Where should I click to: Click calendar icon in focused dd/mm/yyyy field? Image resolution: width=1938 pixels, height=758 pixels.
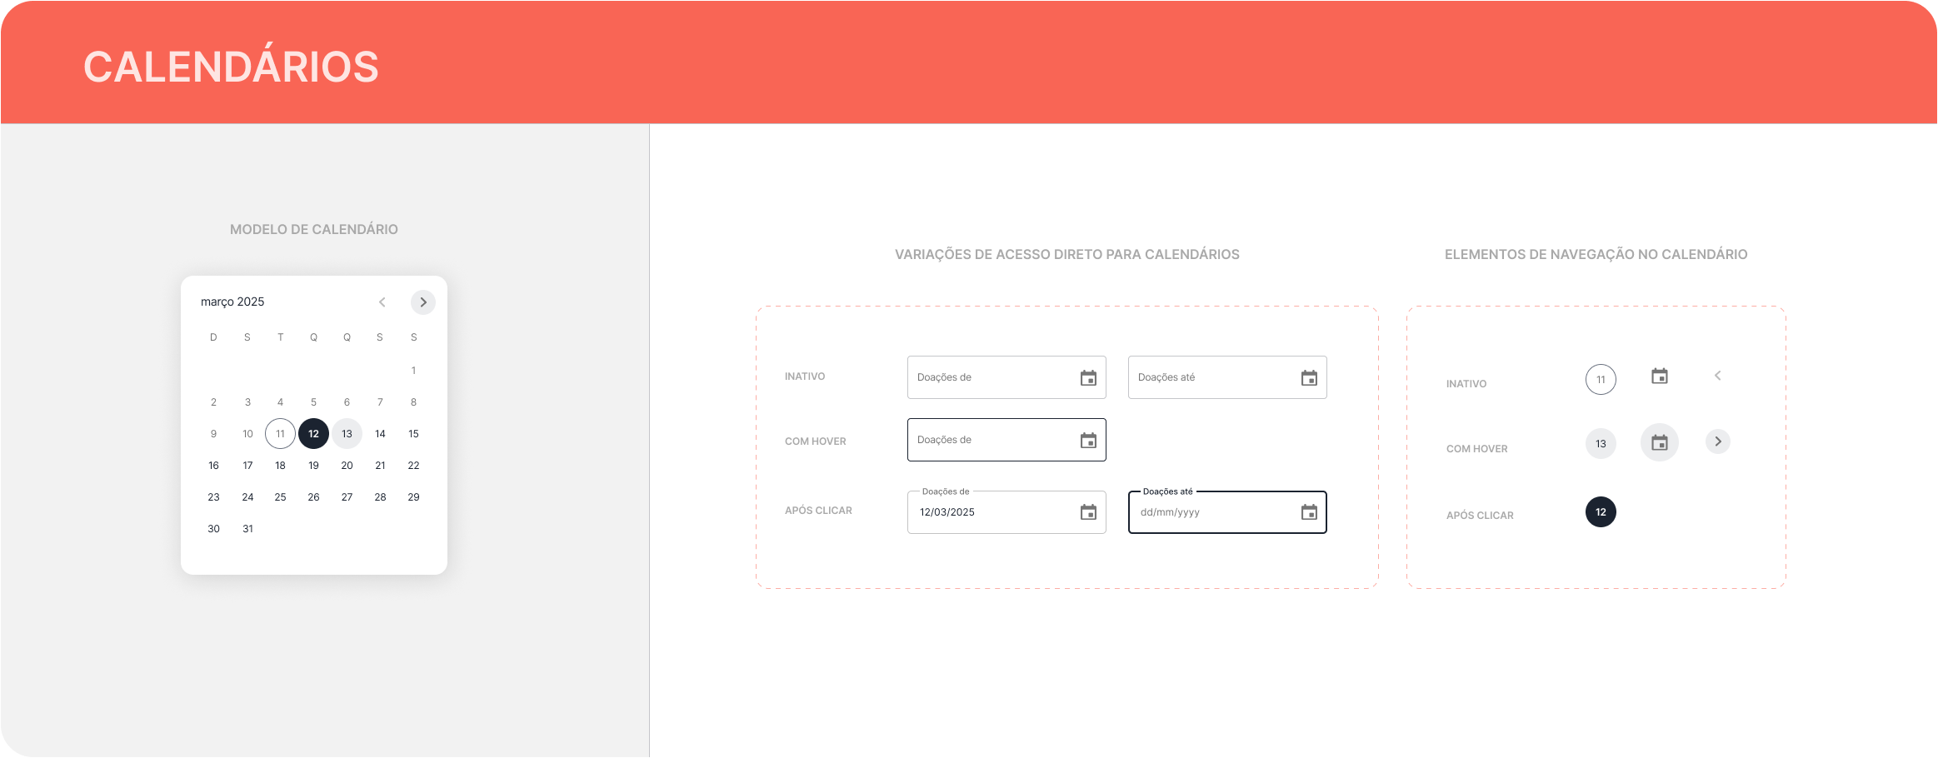(1309, 512)
